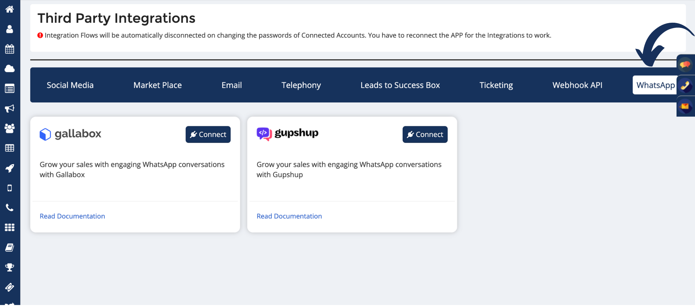Open the megaphone campaigns sidebar icon
Viewport: 695px width, 306px height.
[x=10, y=109]
